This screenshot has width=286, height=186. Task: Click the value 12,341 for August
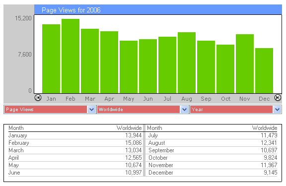click(x=269, y=143)
